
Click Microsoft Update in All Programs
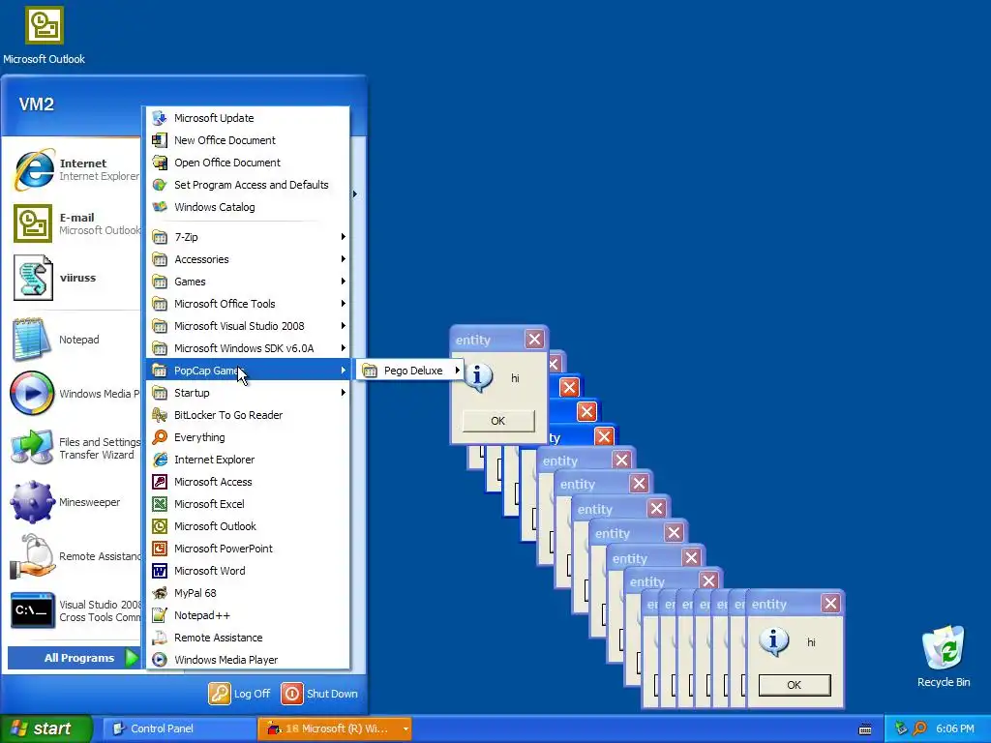[x=248, y=118]
